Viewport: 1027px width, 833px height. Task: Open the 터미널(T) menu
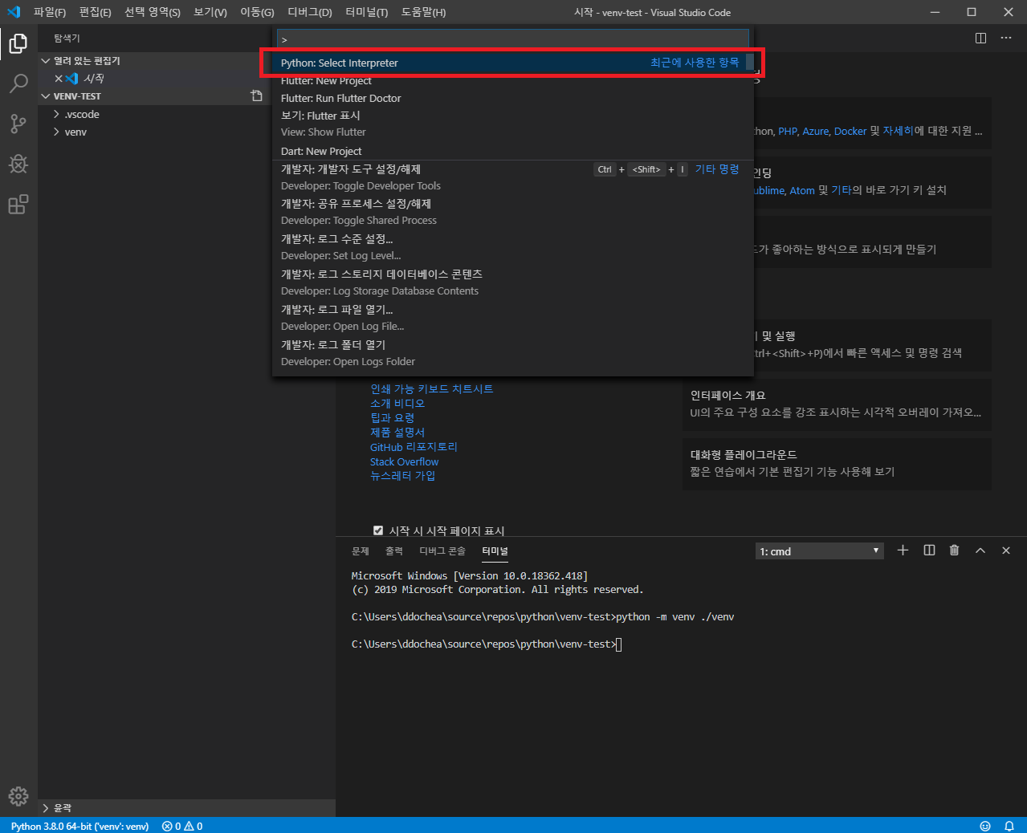[x=367, y=12]
